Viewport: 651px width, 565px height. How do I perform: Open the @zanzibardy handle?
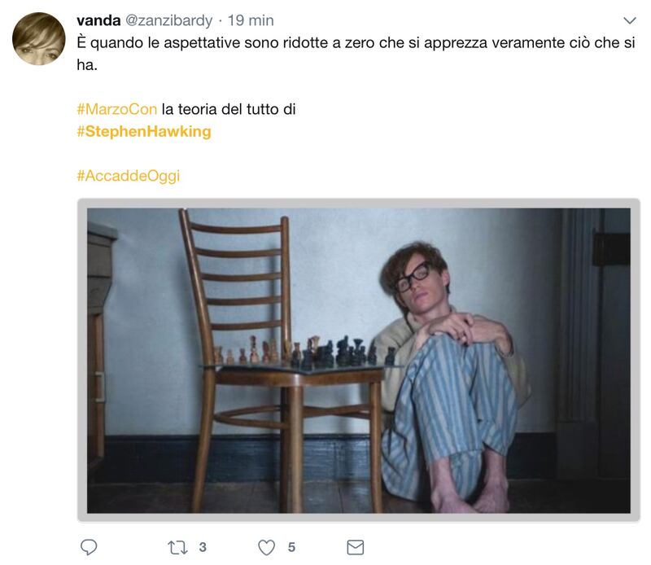pos(168,20)
